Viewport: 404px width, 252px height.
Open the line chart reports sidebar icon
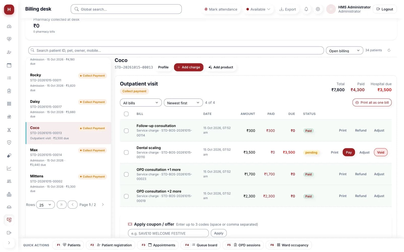[x=9, y=168]
